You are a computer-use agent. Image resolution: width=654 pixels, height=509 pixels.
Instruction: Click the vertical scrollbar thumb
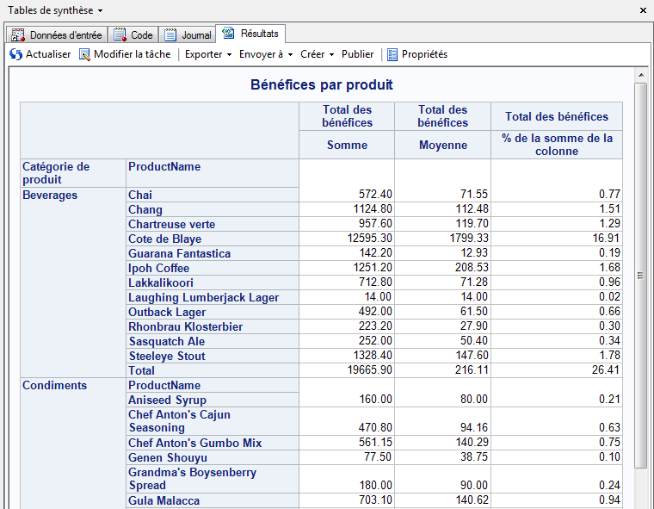click(640, 276)
